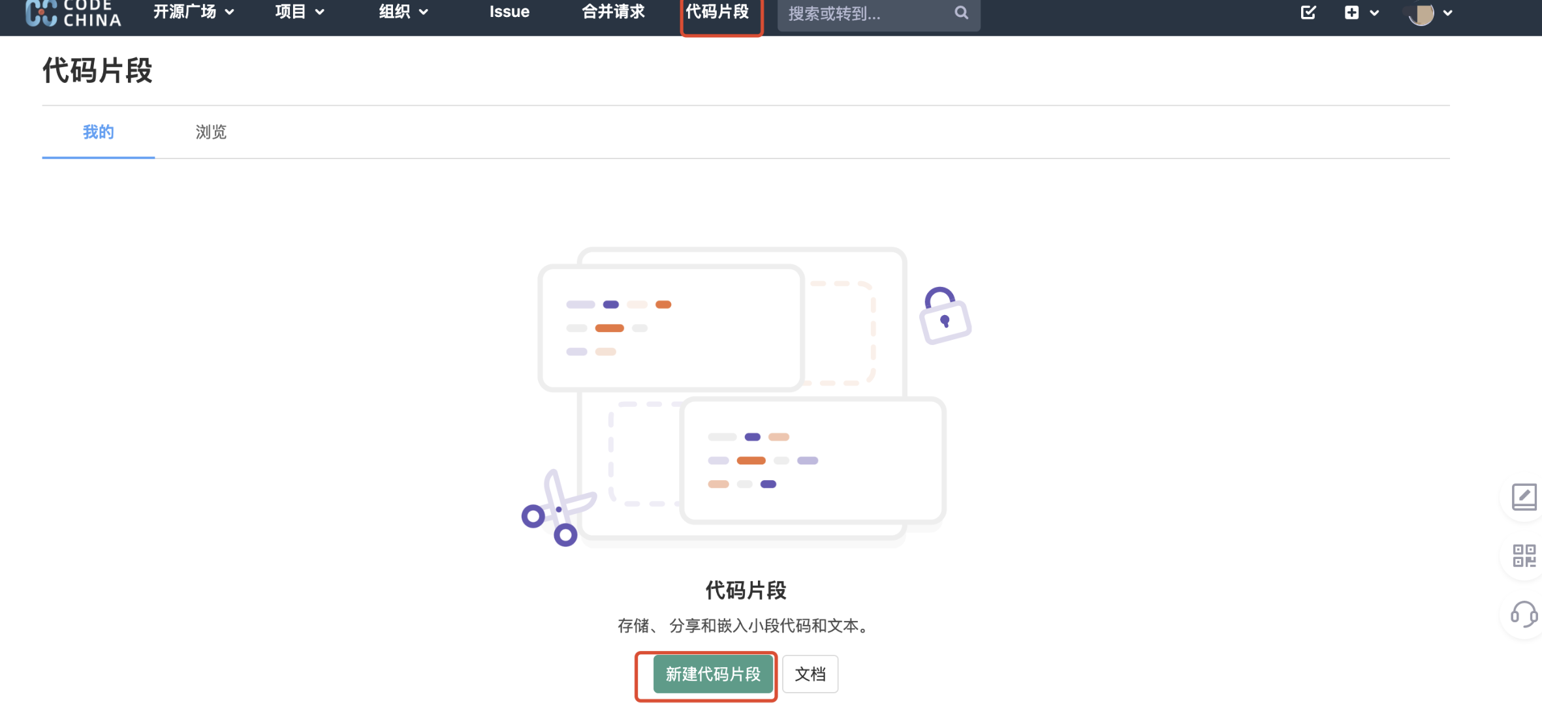Click the 文档 button

tap(810, 674)
